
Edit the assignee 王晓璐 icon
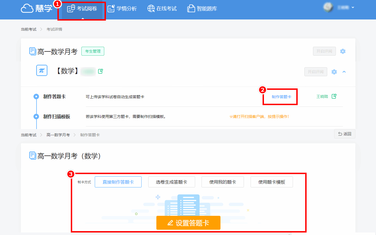[x=334, y=97]
